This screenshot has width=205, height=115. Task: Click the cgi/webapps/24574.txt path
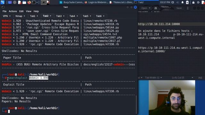pyautogui.click(x=100, y=34)
